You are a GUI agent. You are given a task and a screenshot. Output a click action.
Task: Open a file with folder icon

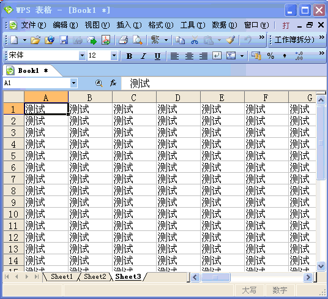35,40
